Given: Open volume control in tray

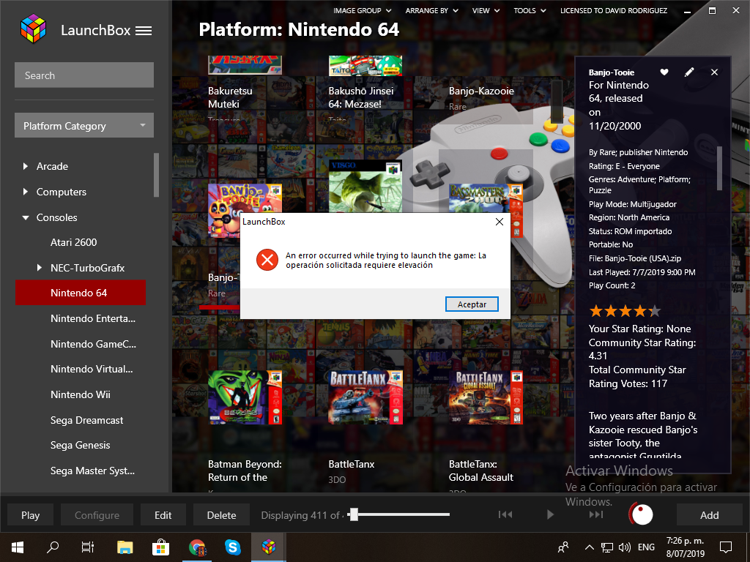Looking at the screenshot, I should [625, 547].
